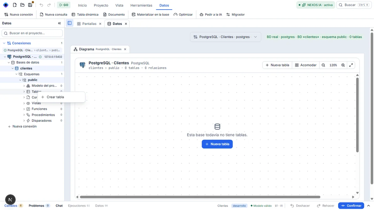The height and width of the screenshot is (210, 374).
Task: Open the Cambios bottom tab
Action: [13, 206]
